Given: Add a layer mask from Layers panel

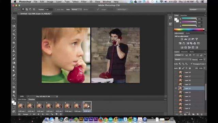Looking at the screenshot, I should 185,114.
